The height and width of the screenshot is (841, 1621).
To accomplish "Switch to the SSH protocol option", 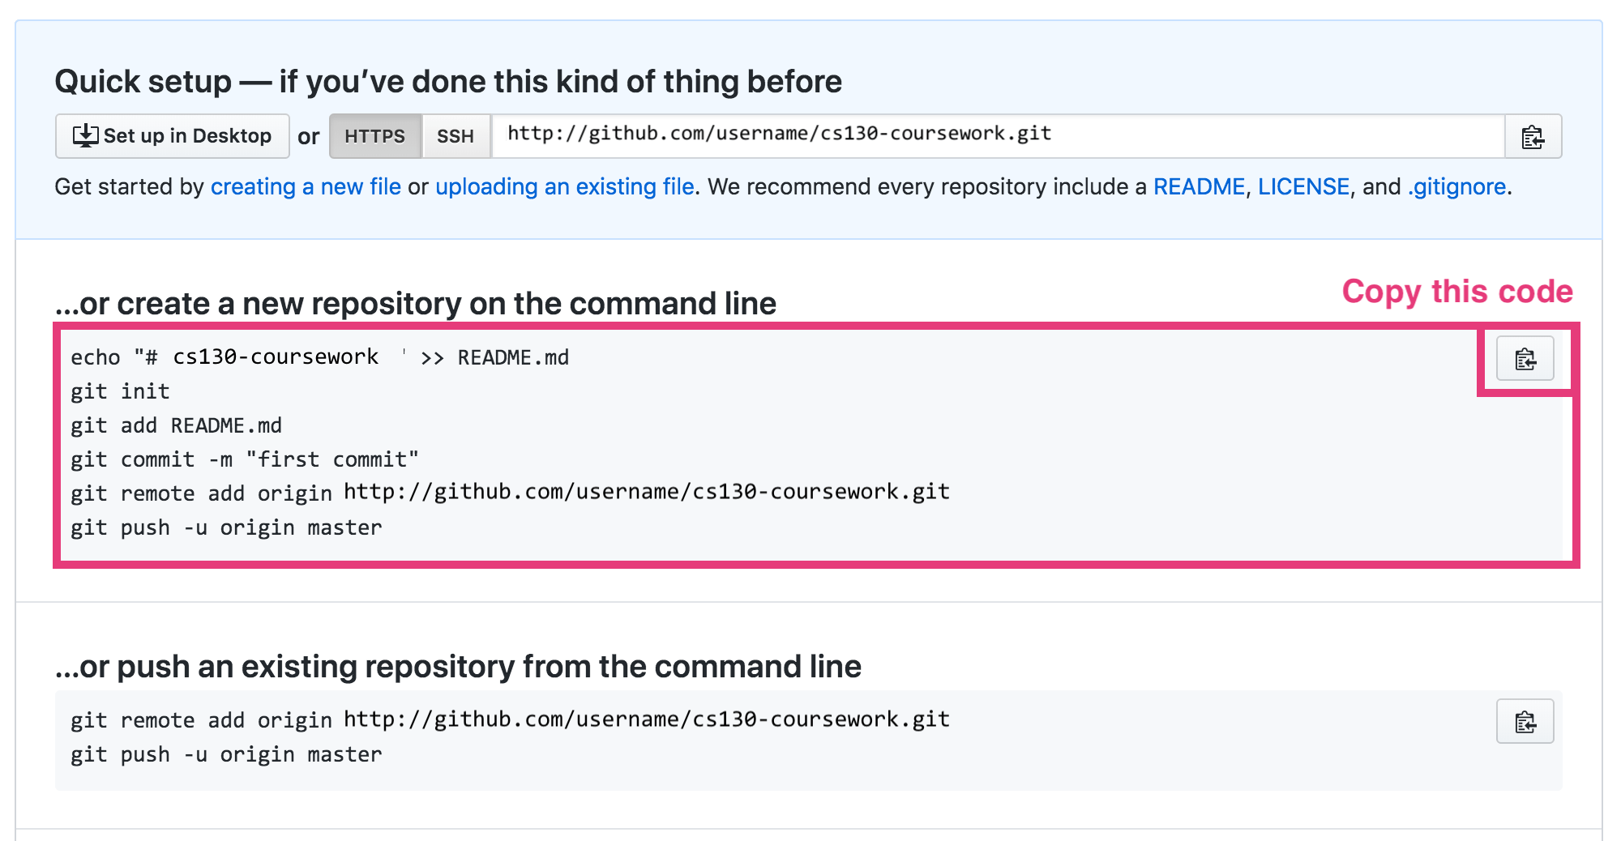I will pyautogui.click(x=456, y=136).
